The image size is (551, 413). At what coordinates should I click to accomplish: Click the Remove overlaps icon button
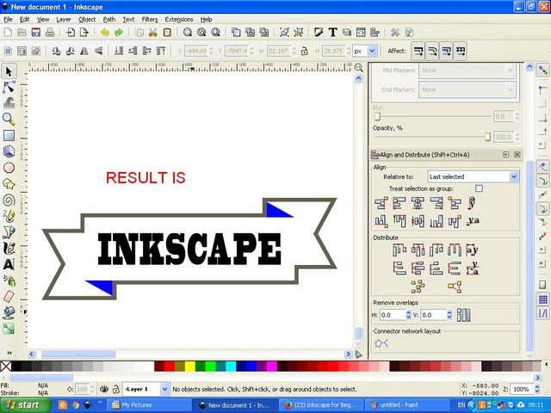[x=463, y=315]
